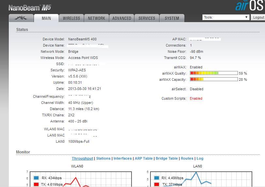The height and width of the screenshot is (187, 265).
Task: Click the Date value 2013-08-30 16:41:21
Action: pyautogui.click(x=85, y=89)
